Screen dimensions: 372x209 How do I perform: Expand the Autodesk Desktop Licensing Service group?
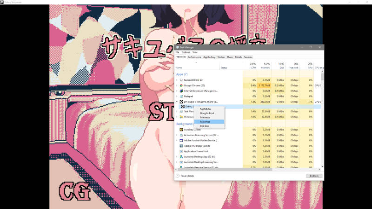(x=177, y=162)
